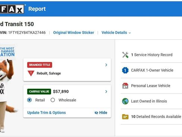Click the house Personal Lease icon
Image resolution: width=182 pixels, height=137 pixels.
tap(125, 86)
